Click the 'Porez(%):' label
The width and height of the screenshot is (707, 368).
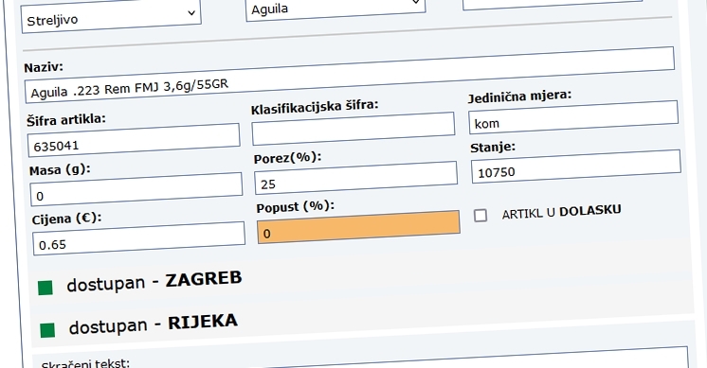tap(287, 158)
